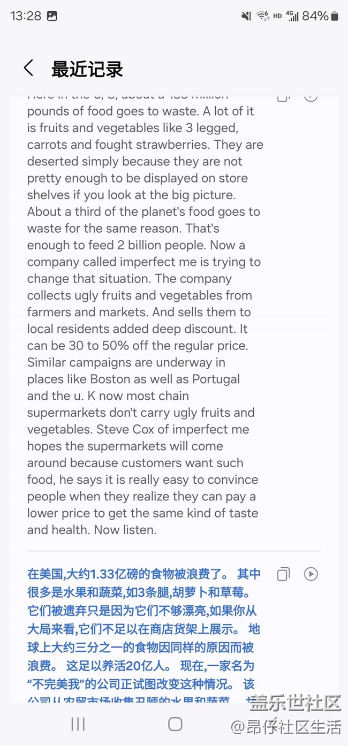Tap the image notification icon

52,16
